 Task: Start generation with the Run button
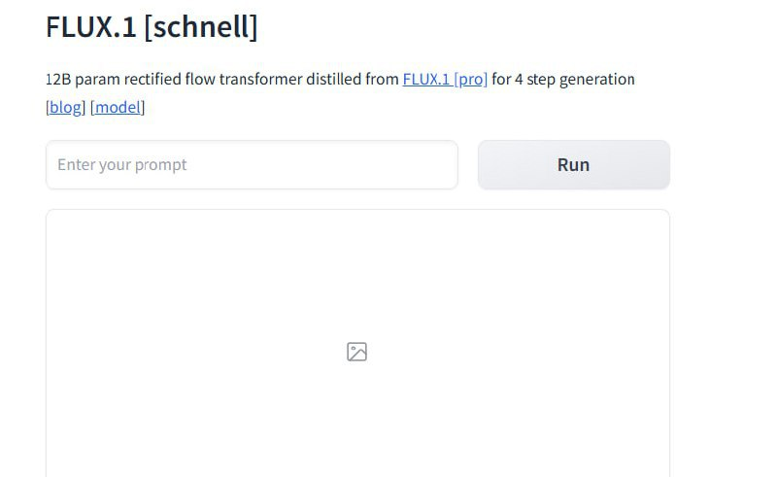574,164
